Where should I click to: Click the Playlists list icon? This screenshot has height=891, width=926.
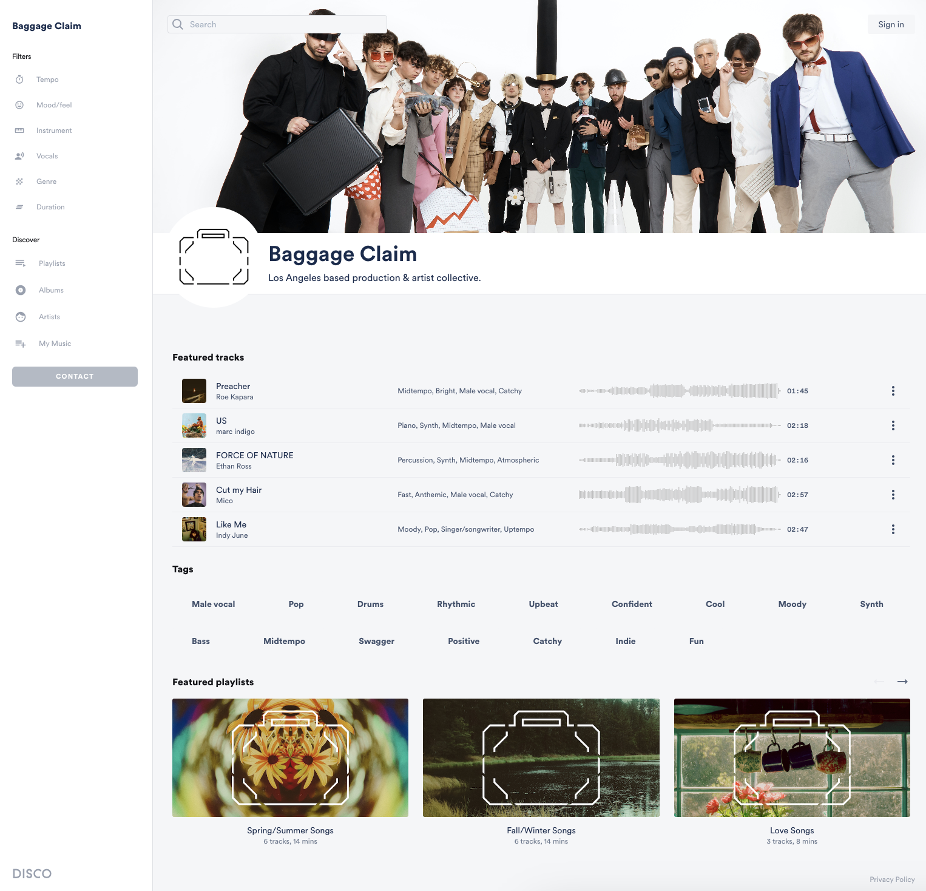tap(21, 263)
